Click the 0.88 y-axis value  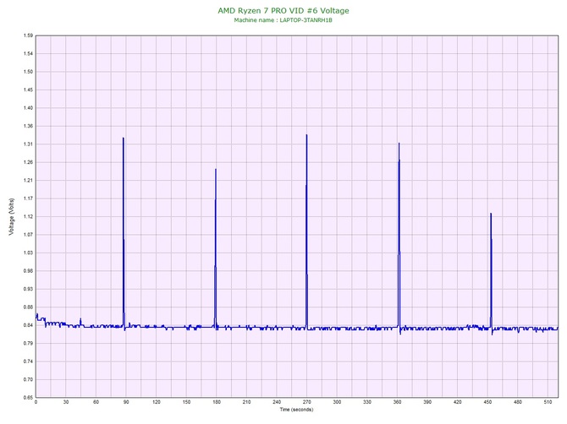[x=28, y=307]
